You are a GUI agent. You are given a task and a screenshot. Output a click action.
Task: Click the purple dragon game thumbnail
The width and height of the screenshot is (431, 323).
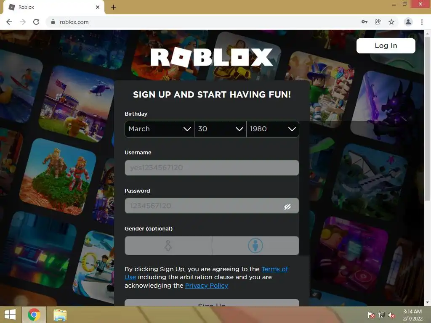[387, 108]
